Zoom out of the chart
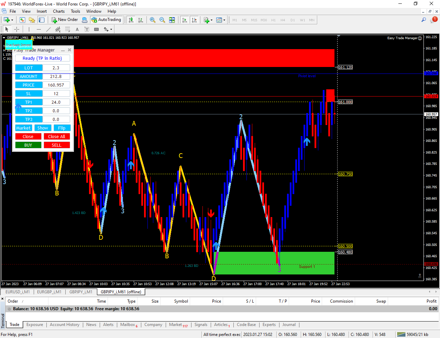This screenshot has width=440, height=338. click(162, 20)
